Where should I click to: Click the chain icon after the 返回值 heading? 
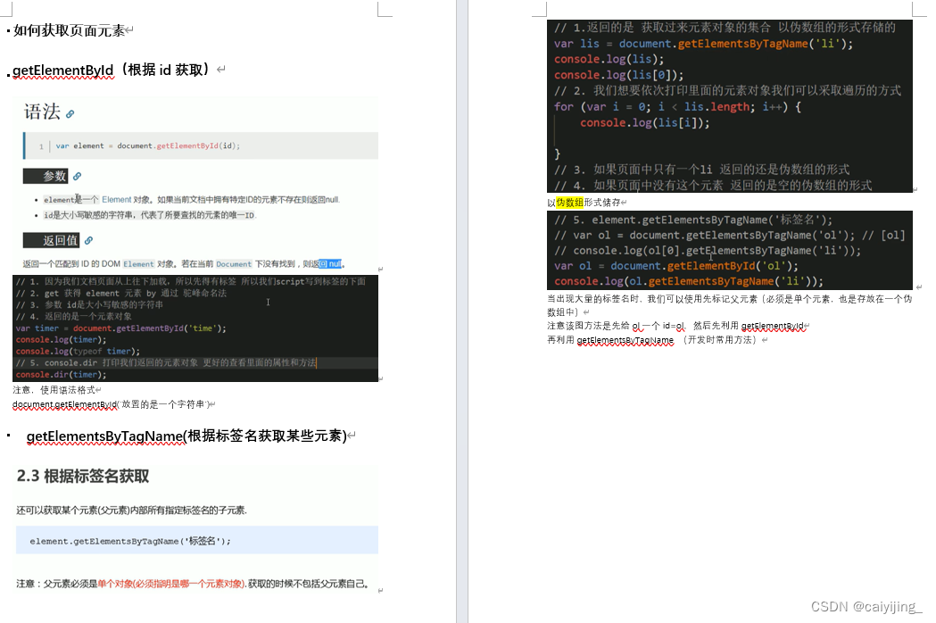pos(89,239)
